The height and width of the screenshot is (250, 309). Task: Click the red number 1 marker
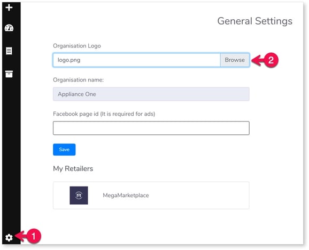pos(34,236)
